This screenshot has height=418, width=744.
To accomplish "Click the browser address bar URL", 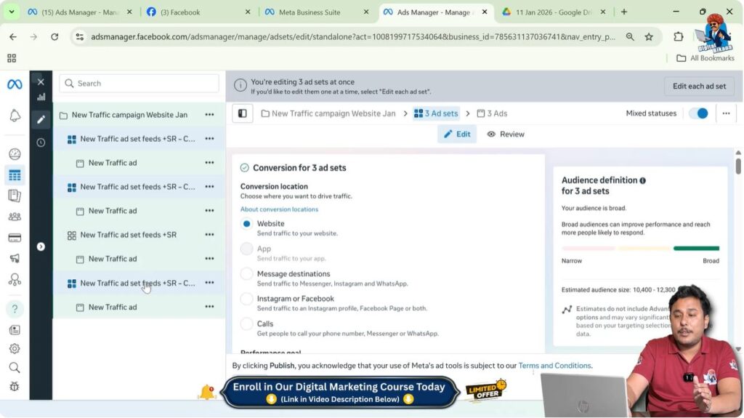I will (x=353, y=36).
